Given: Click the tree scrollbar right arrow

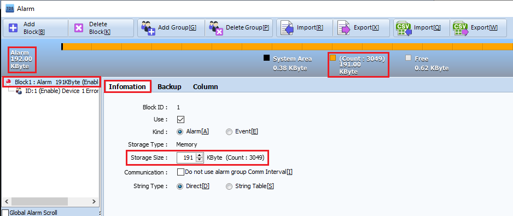Looking at the screenshot, I should pos(94,201).
